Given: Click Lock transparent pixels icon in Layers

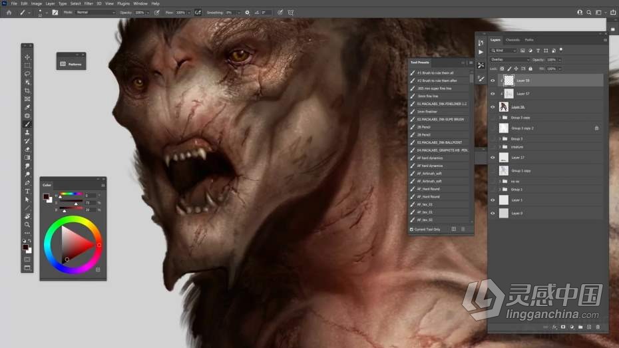Looking at the screenshot, I should pyautogui.click(x=502, y=69).
